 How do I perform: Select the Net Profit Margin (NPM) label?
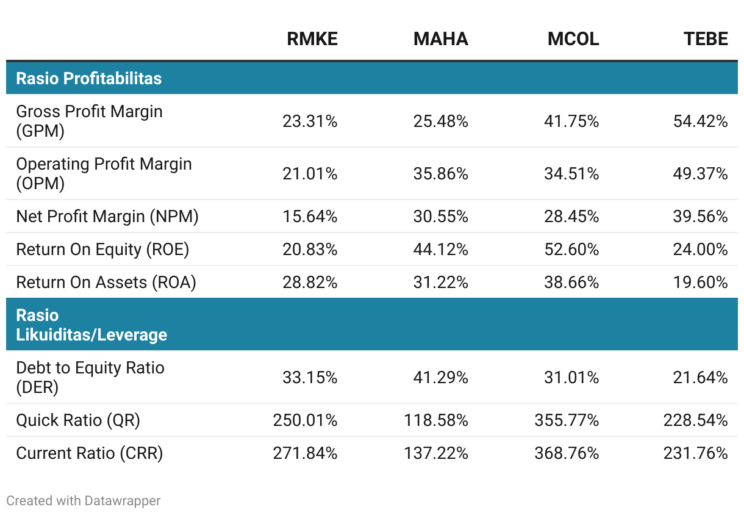[107, 216]
